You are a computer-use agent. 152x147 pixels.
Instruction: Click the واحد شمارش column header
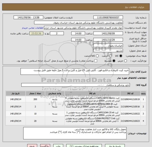pos(55,93)
